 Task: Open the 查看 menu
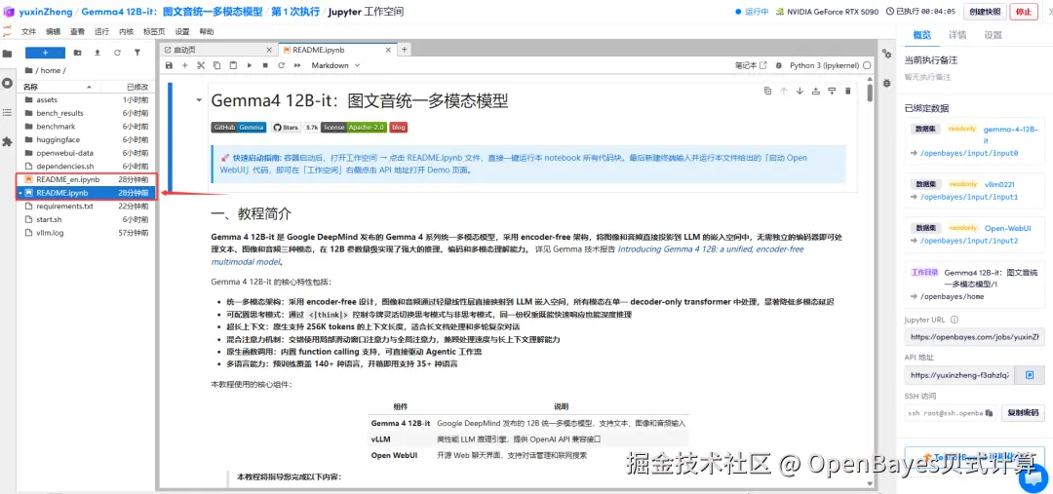click(x=77, y=31)
